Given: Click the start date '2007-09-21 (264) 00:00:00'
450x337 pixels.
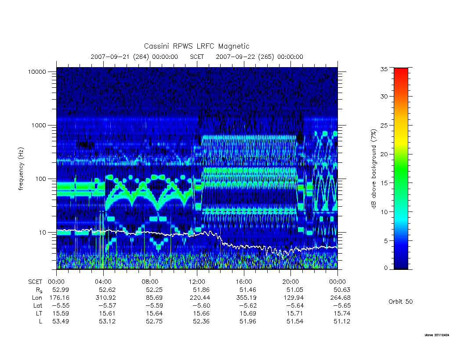Looking at the screenshot, I should (x=134, y=57).
